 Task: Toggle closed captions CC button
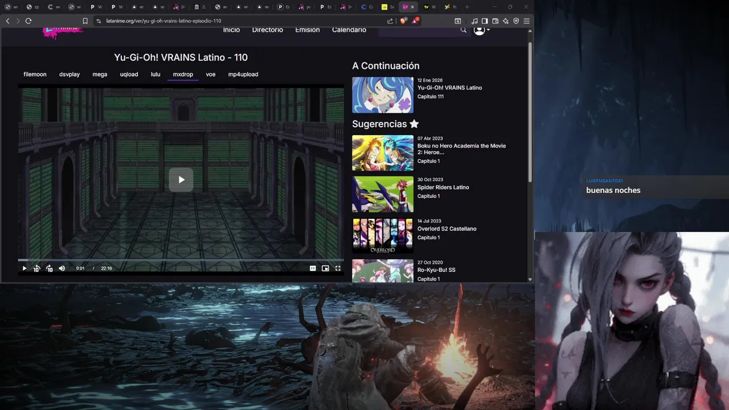[x=313, y=268]
